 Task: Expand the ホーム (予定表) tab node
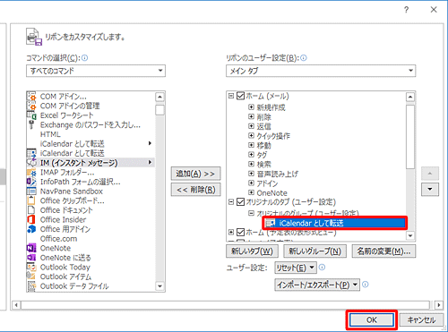pos(231,232)
